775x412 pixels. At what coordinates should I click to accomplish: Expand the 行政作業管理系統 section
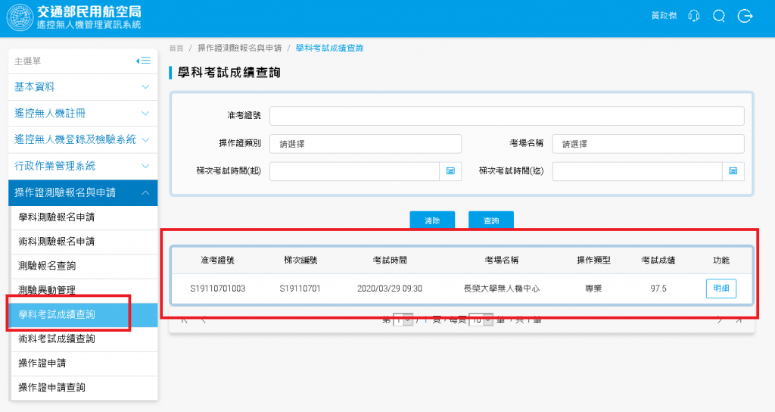pos(82,166)
